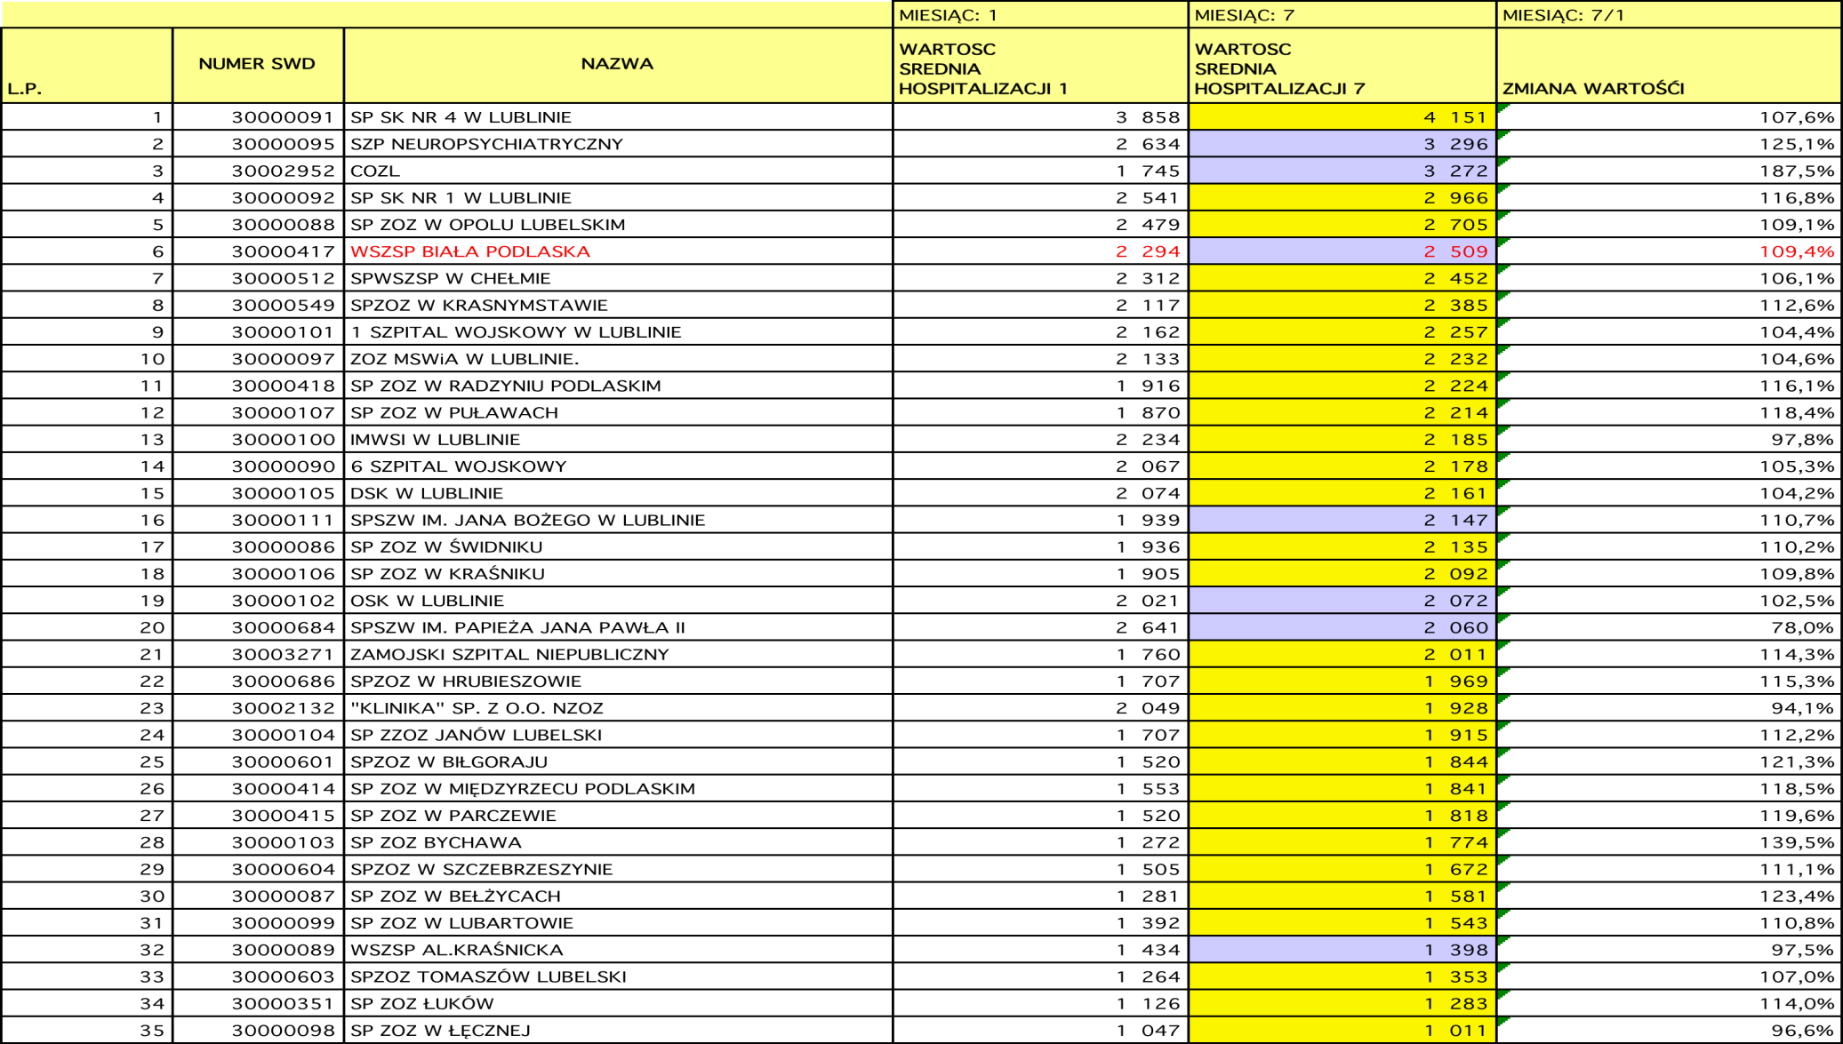Click cell SPZOZ W BIŁGORAJU

[x=618, y=762]
